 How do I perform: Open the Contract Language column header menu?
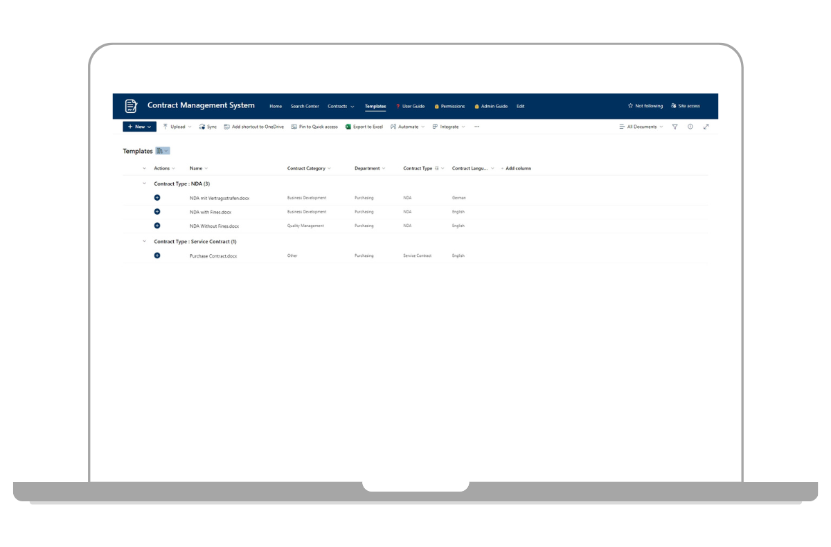coord(473,168)
